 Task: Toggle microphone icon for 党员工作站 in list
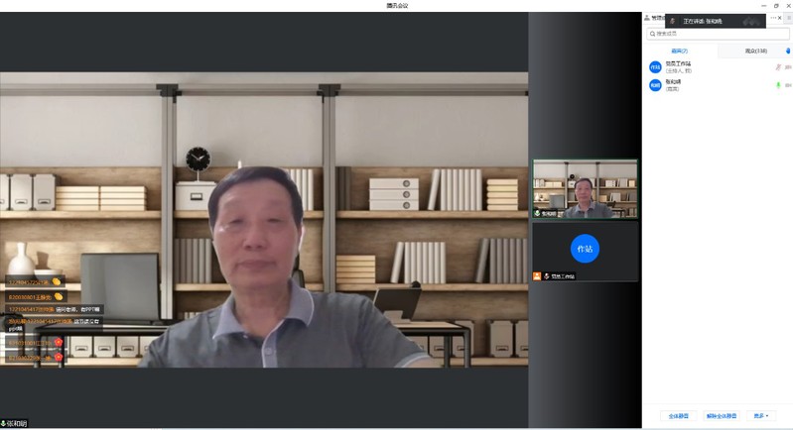point(778,67)
